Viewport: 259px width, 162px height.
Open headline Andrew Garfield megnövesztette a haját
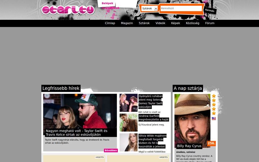point(154,118)
